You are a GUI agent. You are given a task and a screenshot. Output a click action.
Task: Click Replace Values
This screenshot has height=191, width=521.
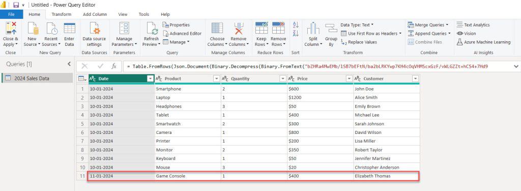pyautogui.click(x=359, y=42)
